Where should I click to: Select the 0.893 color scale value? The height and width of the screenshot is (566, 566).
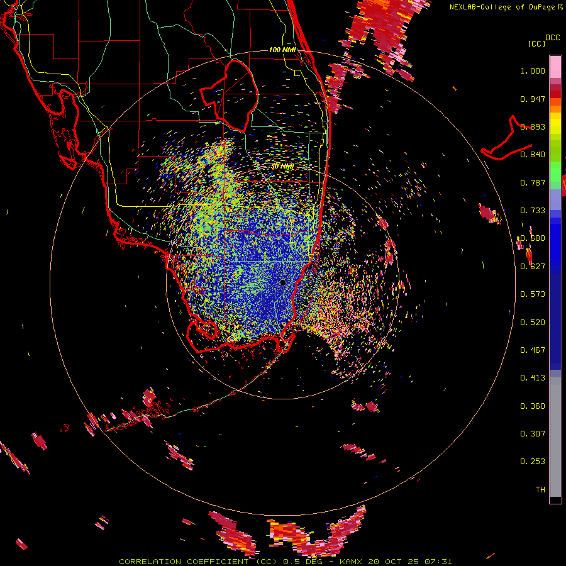point(533,126)
